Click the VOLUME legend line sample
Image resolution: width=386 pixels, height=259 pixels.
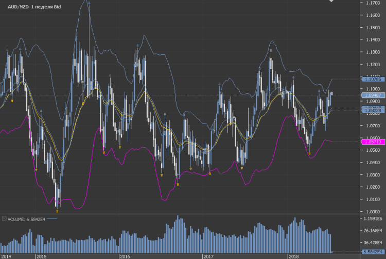click(x=51, y=219)
